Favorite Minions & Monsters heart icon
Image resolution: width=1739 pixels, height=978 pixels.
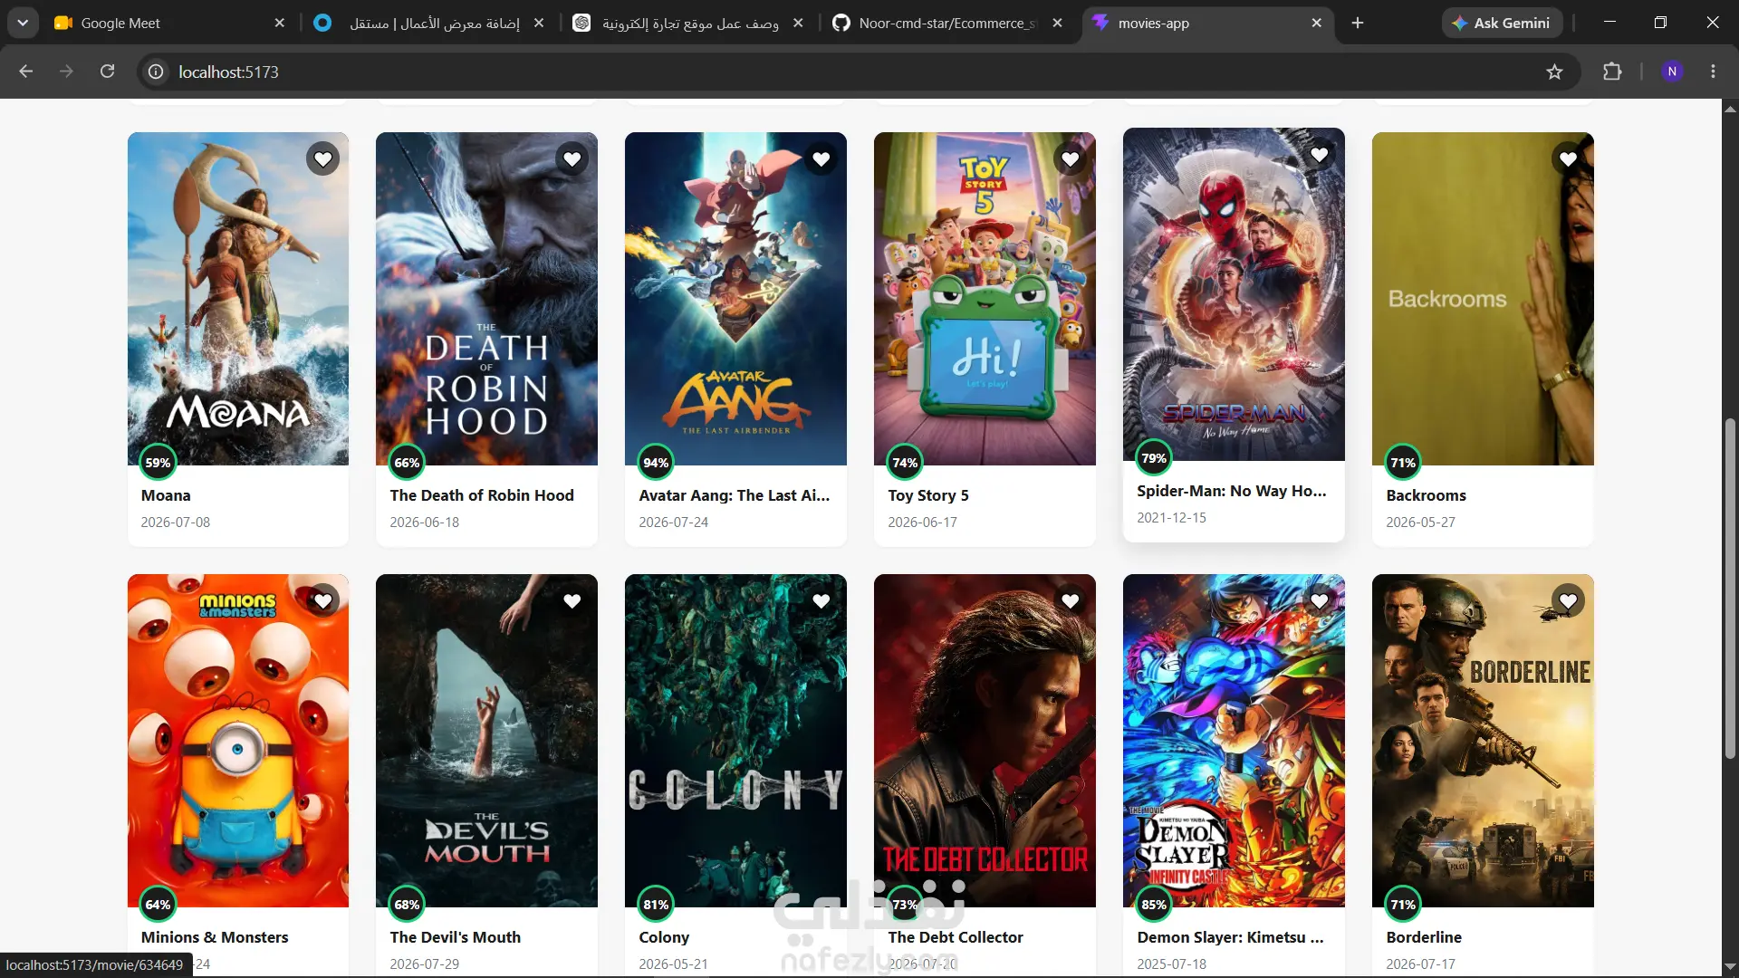323,601
